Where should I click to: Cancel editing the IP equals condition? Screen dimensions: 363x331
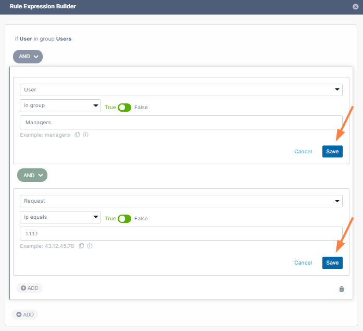(x=303, y=263)
